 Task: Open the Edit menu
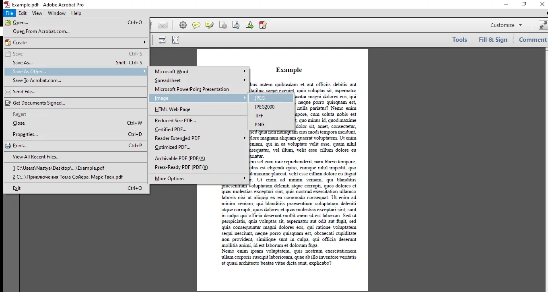[x=23, y=13]
